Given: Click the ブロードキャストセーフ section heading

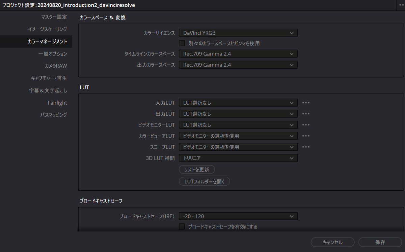Looking at the screenshot, I should coord(101,201).
